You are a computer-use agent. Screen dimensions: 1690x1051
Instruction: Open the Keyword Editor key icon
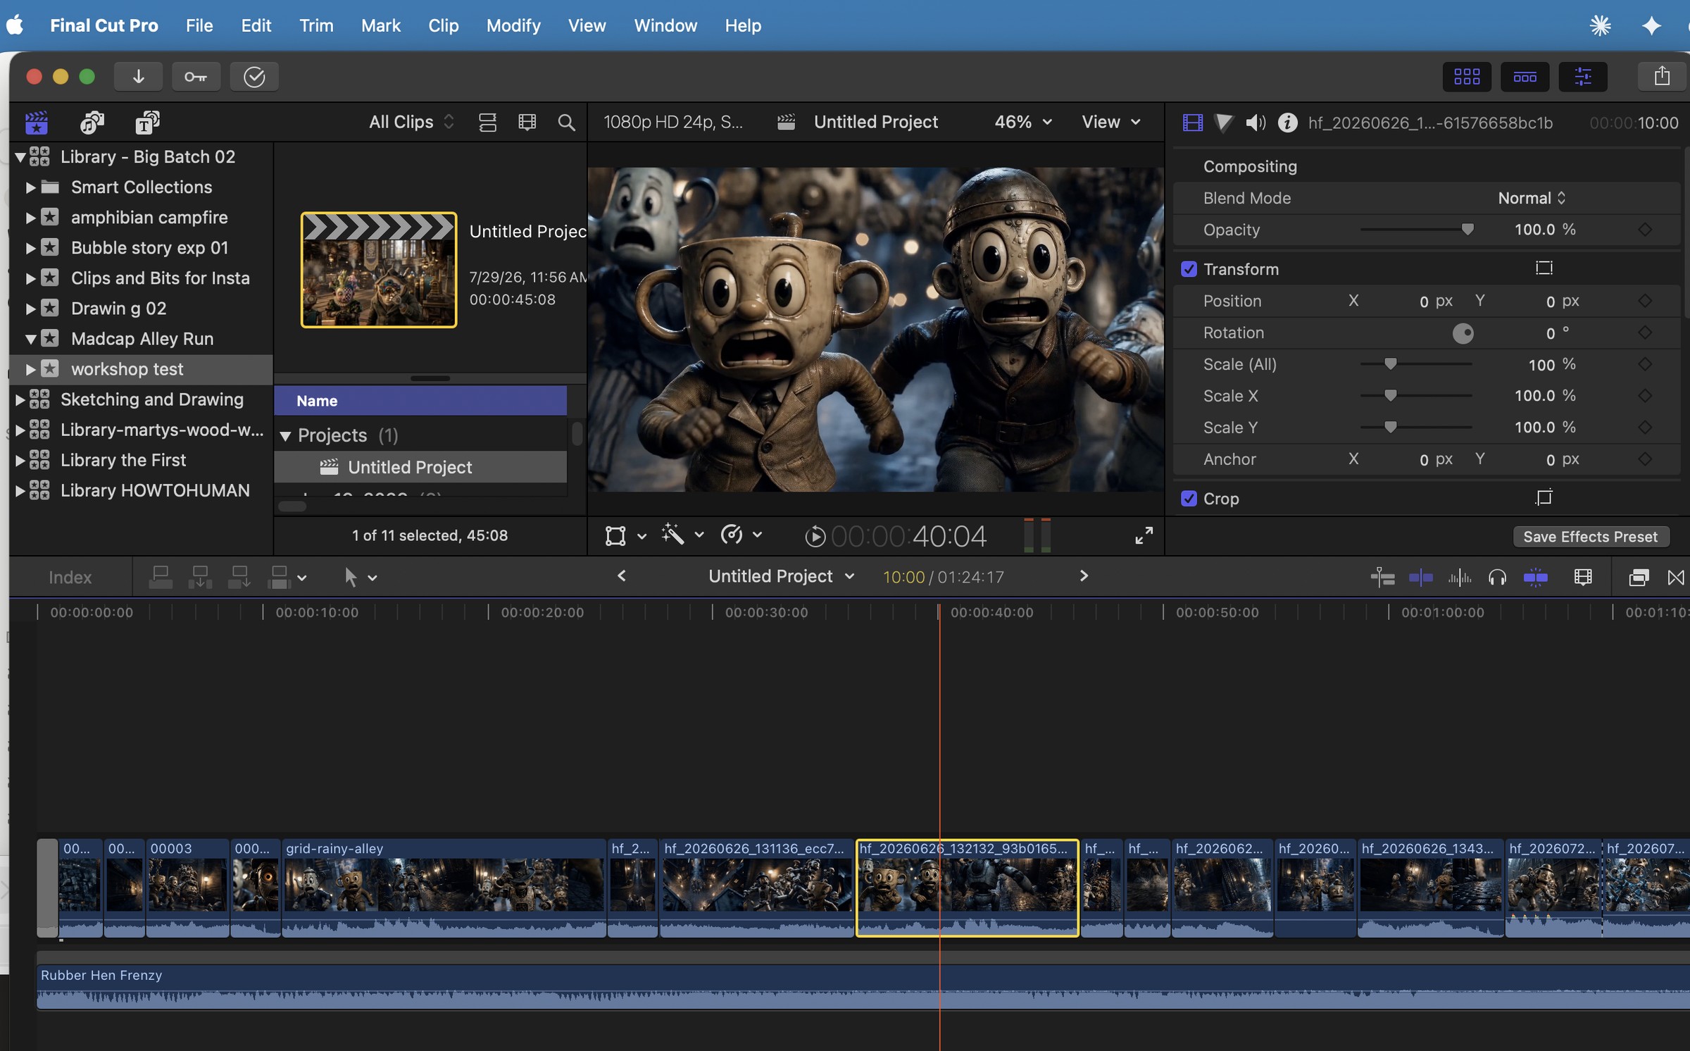tap(196, 76)
